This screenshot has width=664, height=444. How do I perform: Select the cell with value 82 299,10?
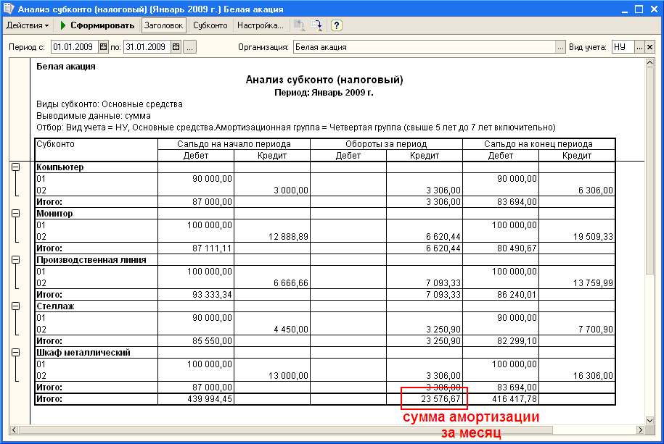(x=501, y=341)
